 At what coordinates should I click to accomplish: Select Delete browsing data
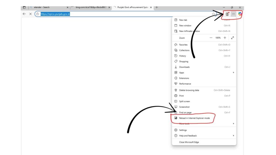pyautogui.click(x=204, y=90)
